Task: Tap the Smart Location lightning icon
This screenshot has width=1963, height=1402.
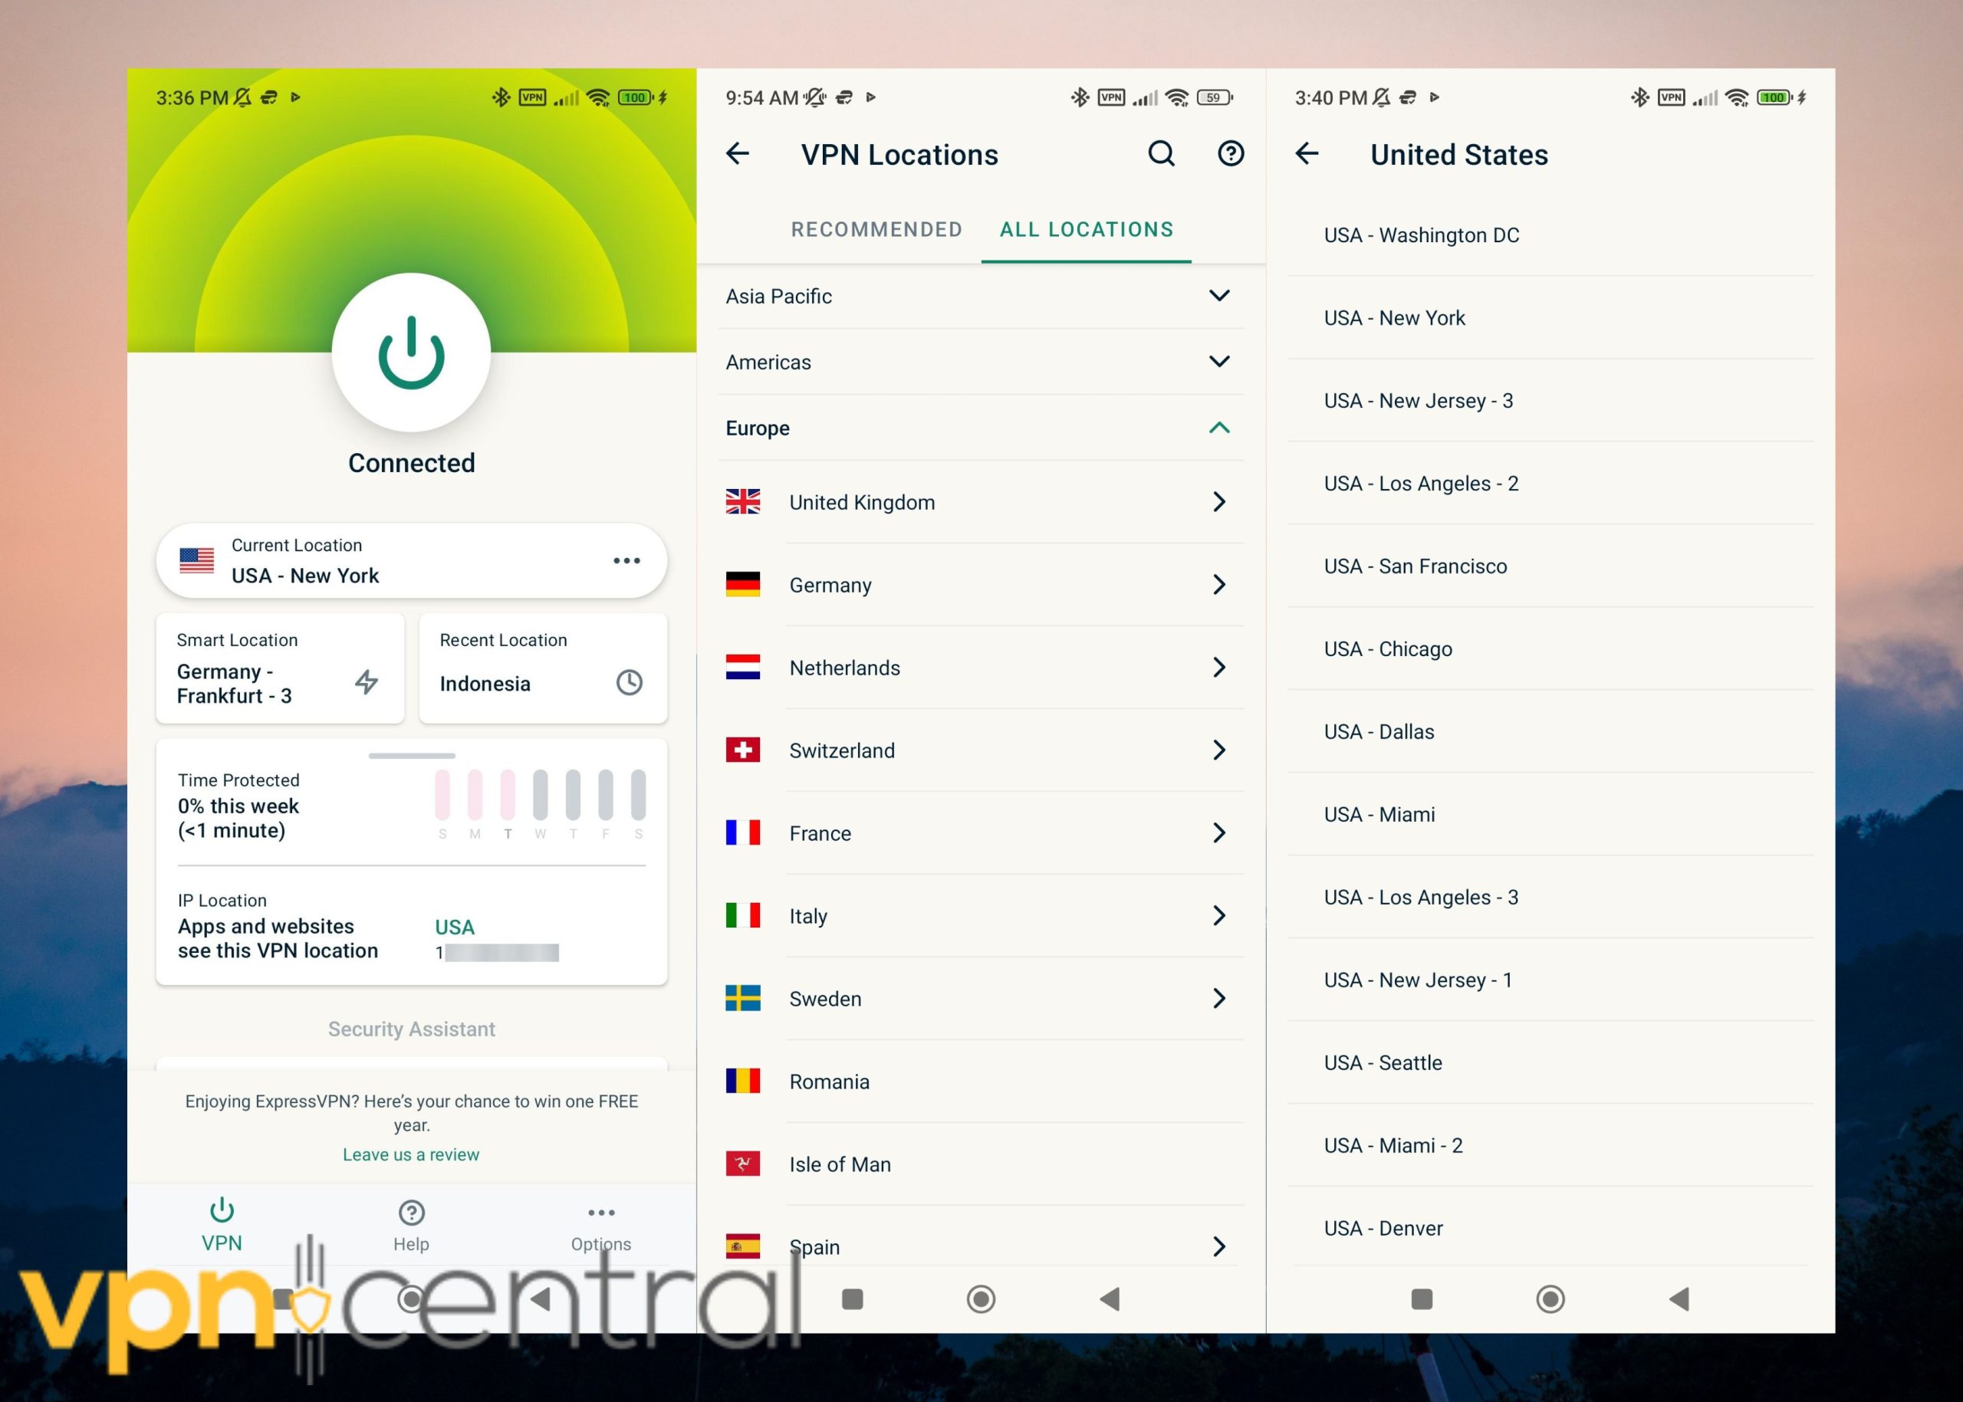Action: point(367,683)
